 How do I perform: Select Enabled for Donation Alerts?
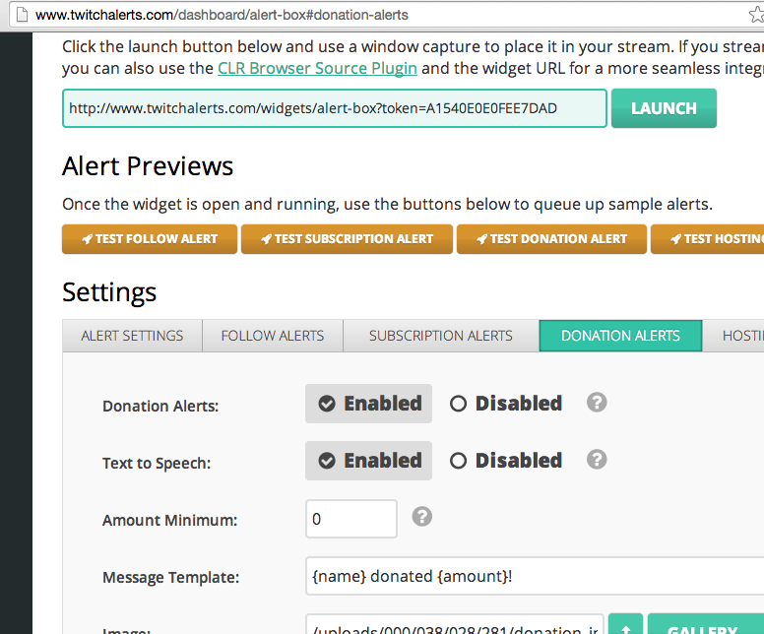(x=368, y=404)
